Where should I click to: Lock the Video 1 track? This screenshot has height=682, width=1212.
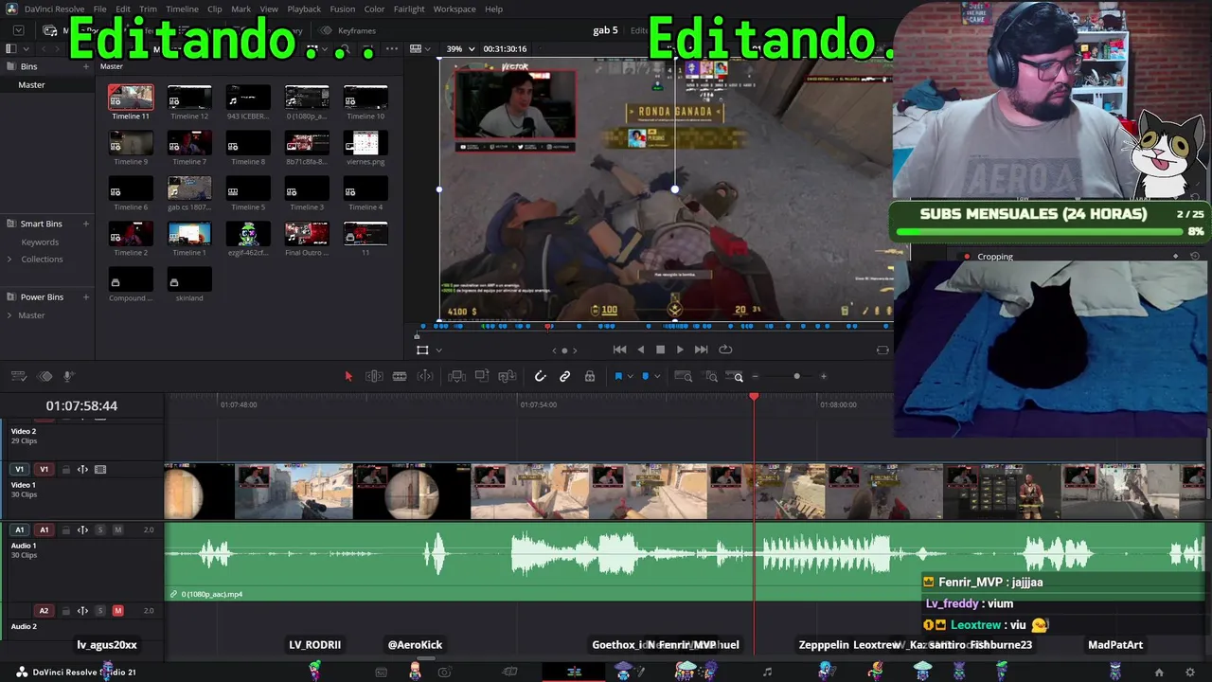[x=64, y=469]
